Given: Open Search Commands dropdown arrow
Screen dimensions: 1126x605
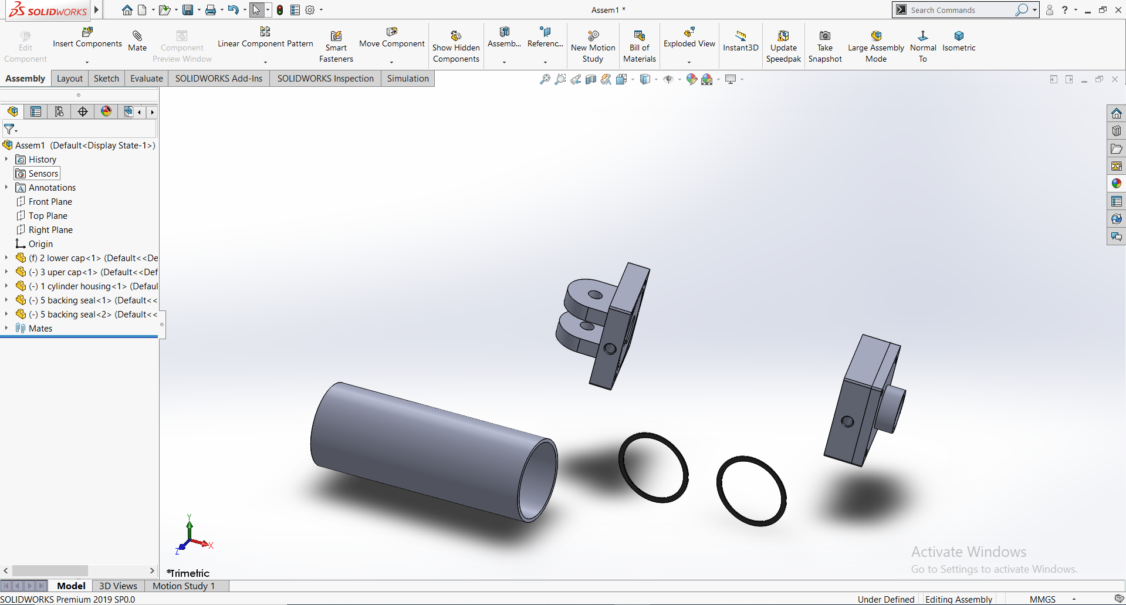Looking at the screenshot, I should (x=1034, y=10).
